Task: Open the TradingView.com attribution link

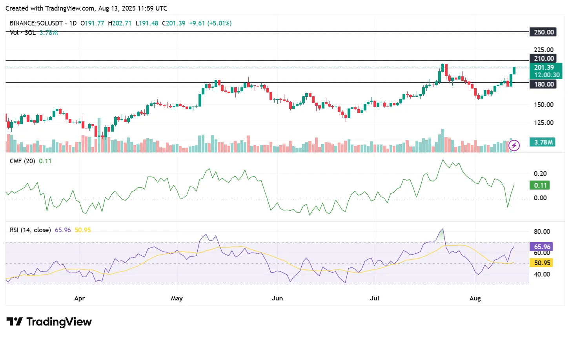Action: coord(69,8)
